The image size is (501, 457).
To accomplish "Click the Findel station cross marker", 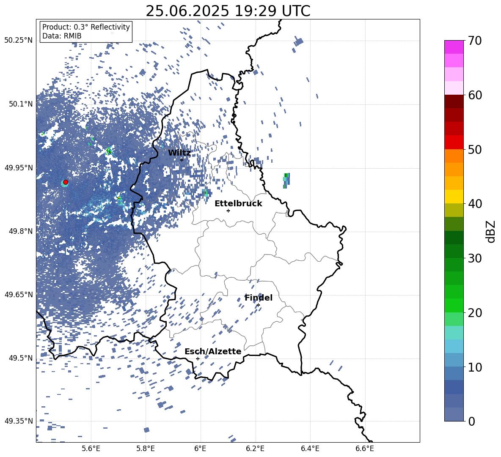I will pyautogui.click(x=258, y=305).
